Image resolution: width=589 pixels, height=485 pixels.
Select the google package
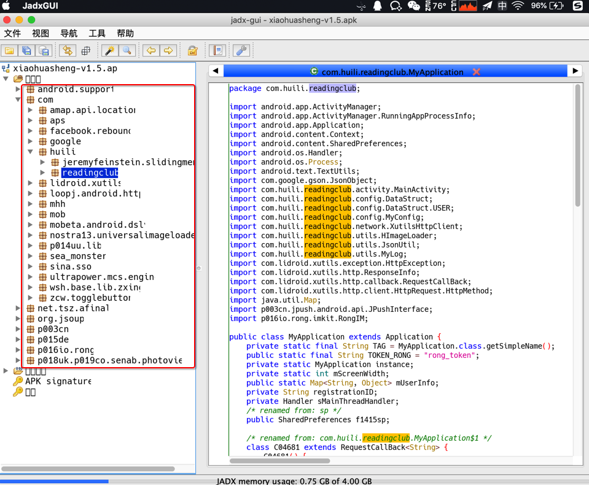(65, 142)
